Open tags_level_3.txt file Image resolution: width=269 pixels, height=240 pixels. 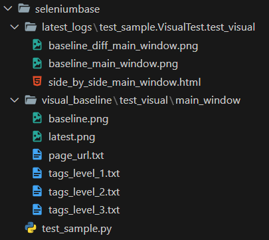coord(84,211)
